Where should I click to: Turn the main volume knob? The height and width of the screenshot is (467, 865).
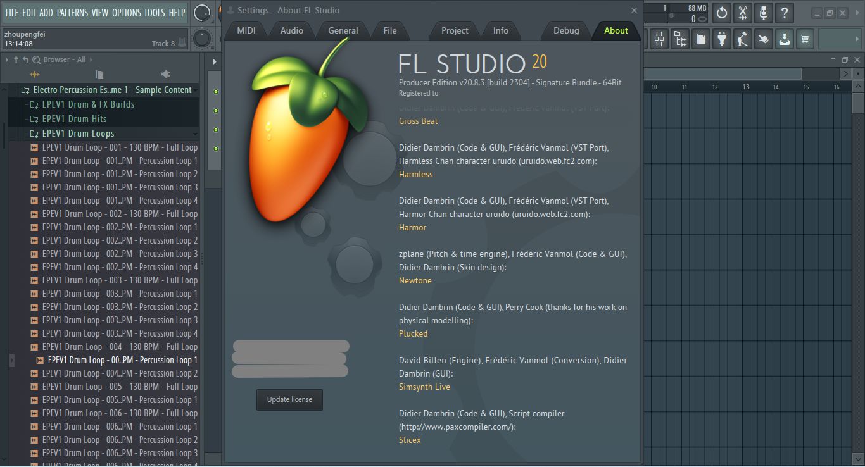point(201,11)
